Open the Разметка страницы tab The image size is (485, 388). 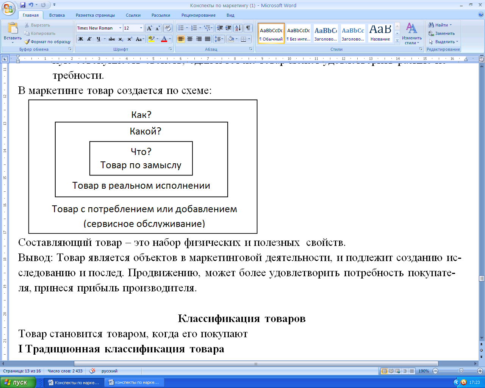pyautogui.click(x=95, y=15)
